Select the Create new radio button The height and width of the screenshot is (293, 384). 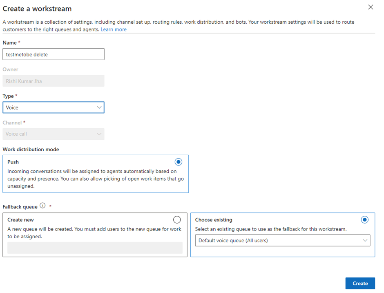click(177, 220)
